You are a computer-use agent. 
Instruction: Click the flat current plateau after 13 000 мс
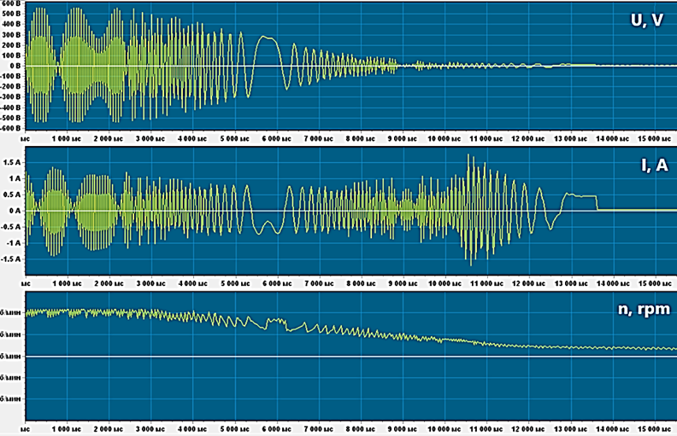(x=581, y=196)
